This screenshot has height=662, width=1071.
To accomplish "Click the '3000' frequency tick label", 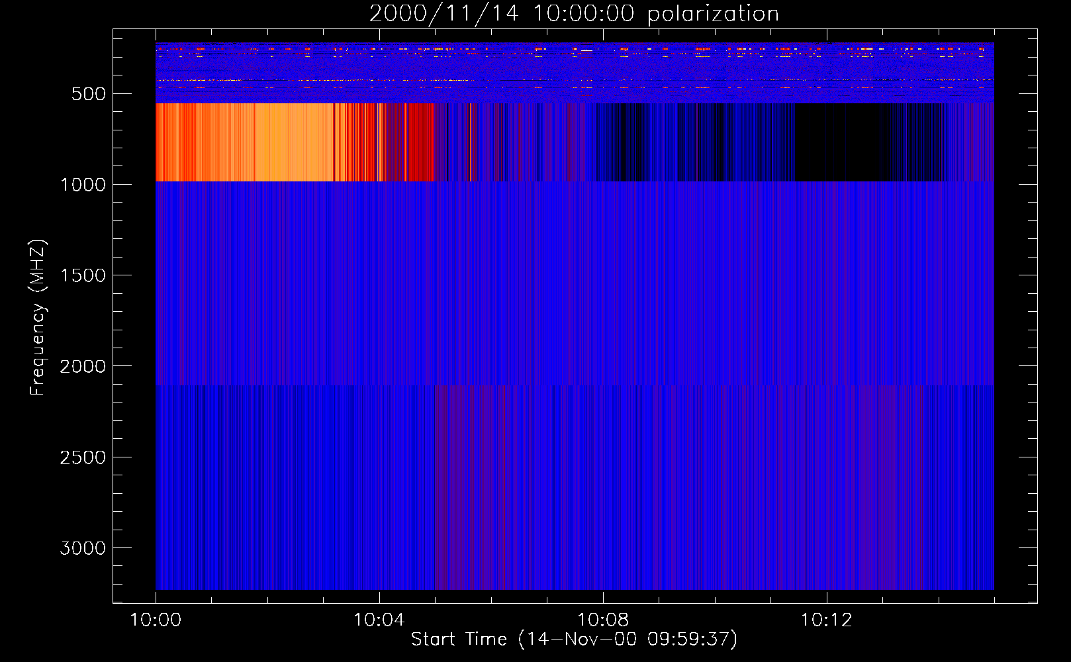I will (83, 548).
